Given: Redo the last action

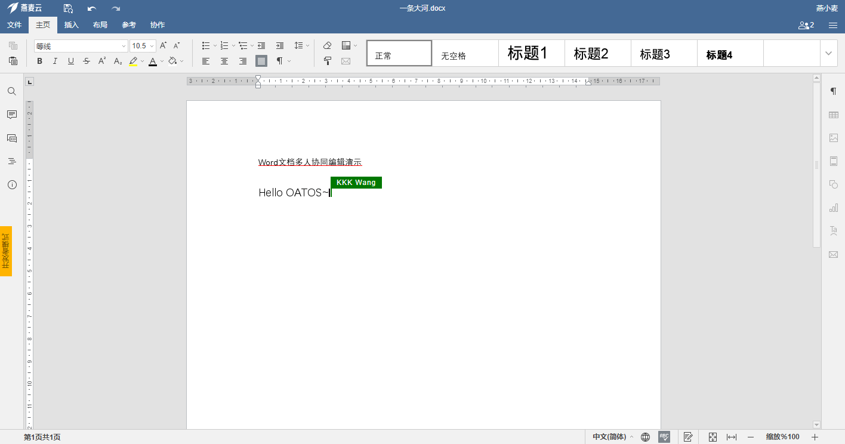Looking at the screenshot, I should tap(116, 8).
